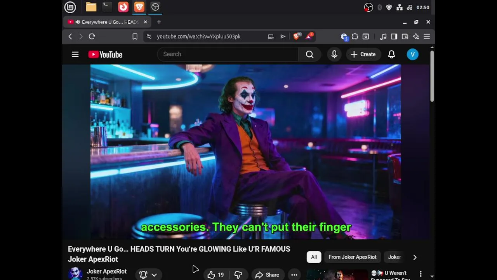The height and width of the screenshot is (280, 497).
Task: Show next filter chips with right arrow
Action: 415,257
